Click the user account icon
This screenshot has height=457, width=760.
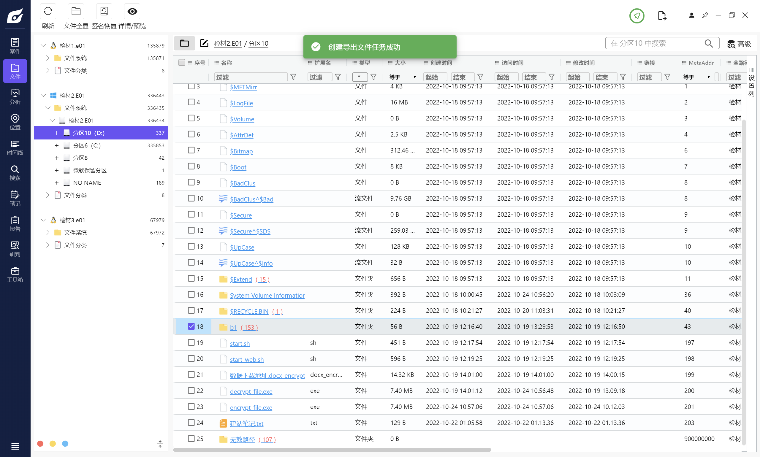(x=692, y=15)
